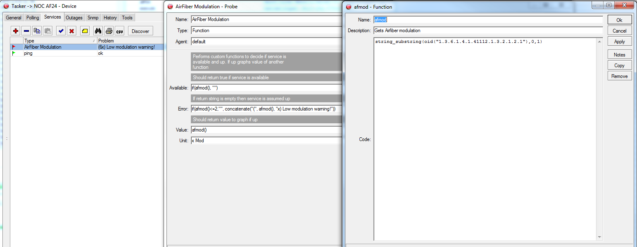Click the Agent field showing default
The width and height of the screenshot is (637, 247).
click(266, 42)
